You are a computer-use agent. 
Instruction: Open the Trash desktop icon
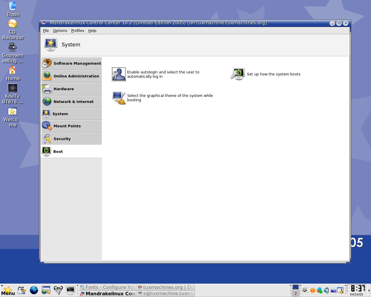tap(12, 9)
